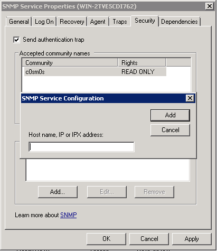217x251 pixels.
Task: Close the SNMP Service Properties window
Action: [210, 6]
